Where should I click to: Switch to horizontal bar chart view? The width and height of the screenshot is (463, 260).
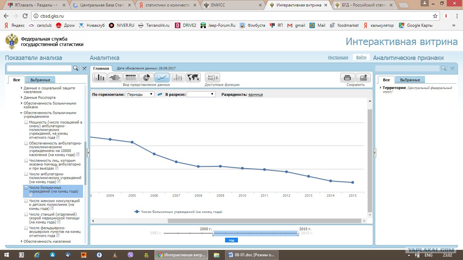[115, 78]
